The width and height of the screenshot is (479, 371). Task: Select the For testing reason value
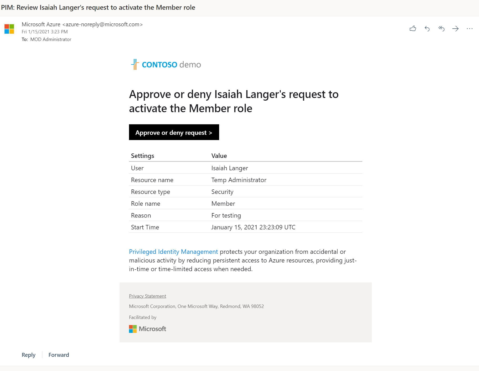pos(226,215)
